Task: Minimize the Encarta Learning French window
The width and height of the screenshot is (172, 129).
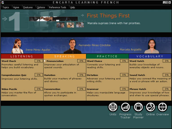Action: (x=164, y=2)
